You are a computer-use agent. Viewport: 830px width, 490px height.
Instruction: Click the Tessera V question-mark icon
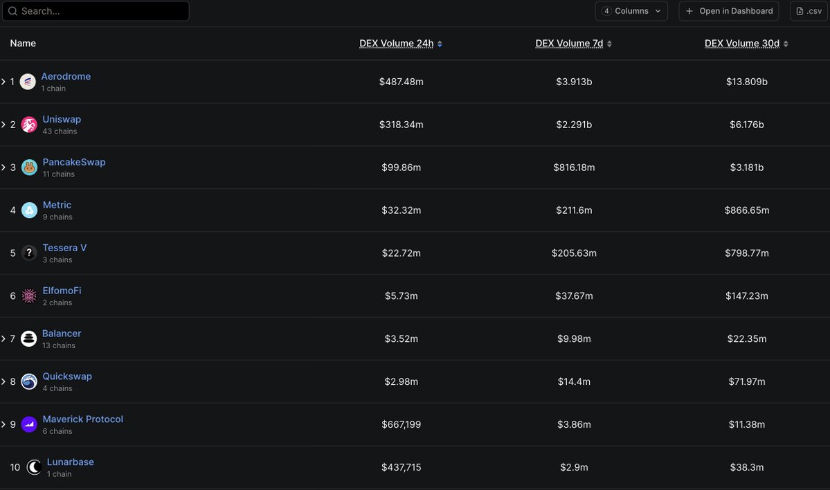click(x=29, y=253)
